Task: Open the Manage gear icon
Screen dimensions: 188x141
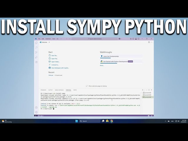Action: pyautogui.click(x=36, y=112)
